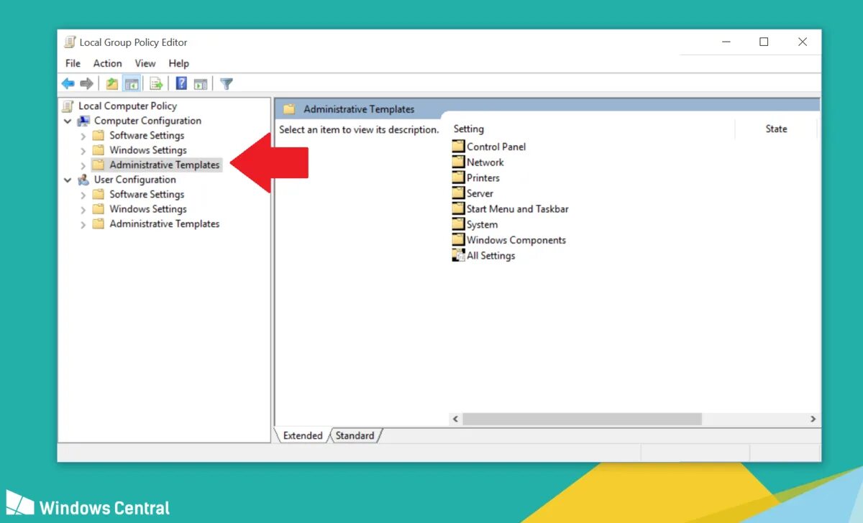Click the Back navigation arrow icon
The image size is (863, 523).
[68, 83]
